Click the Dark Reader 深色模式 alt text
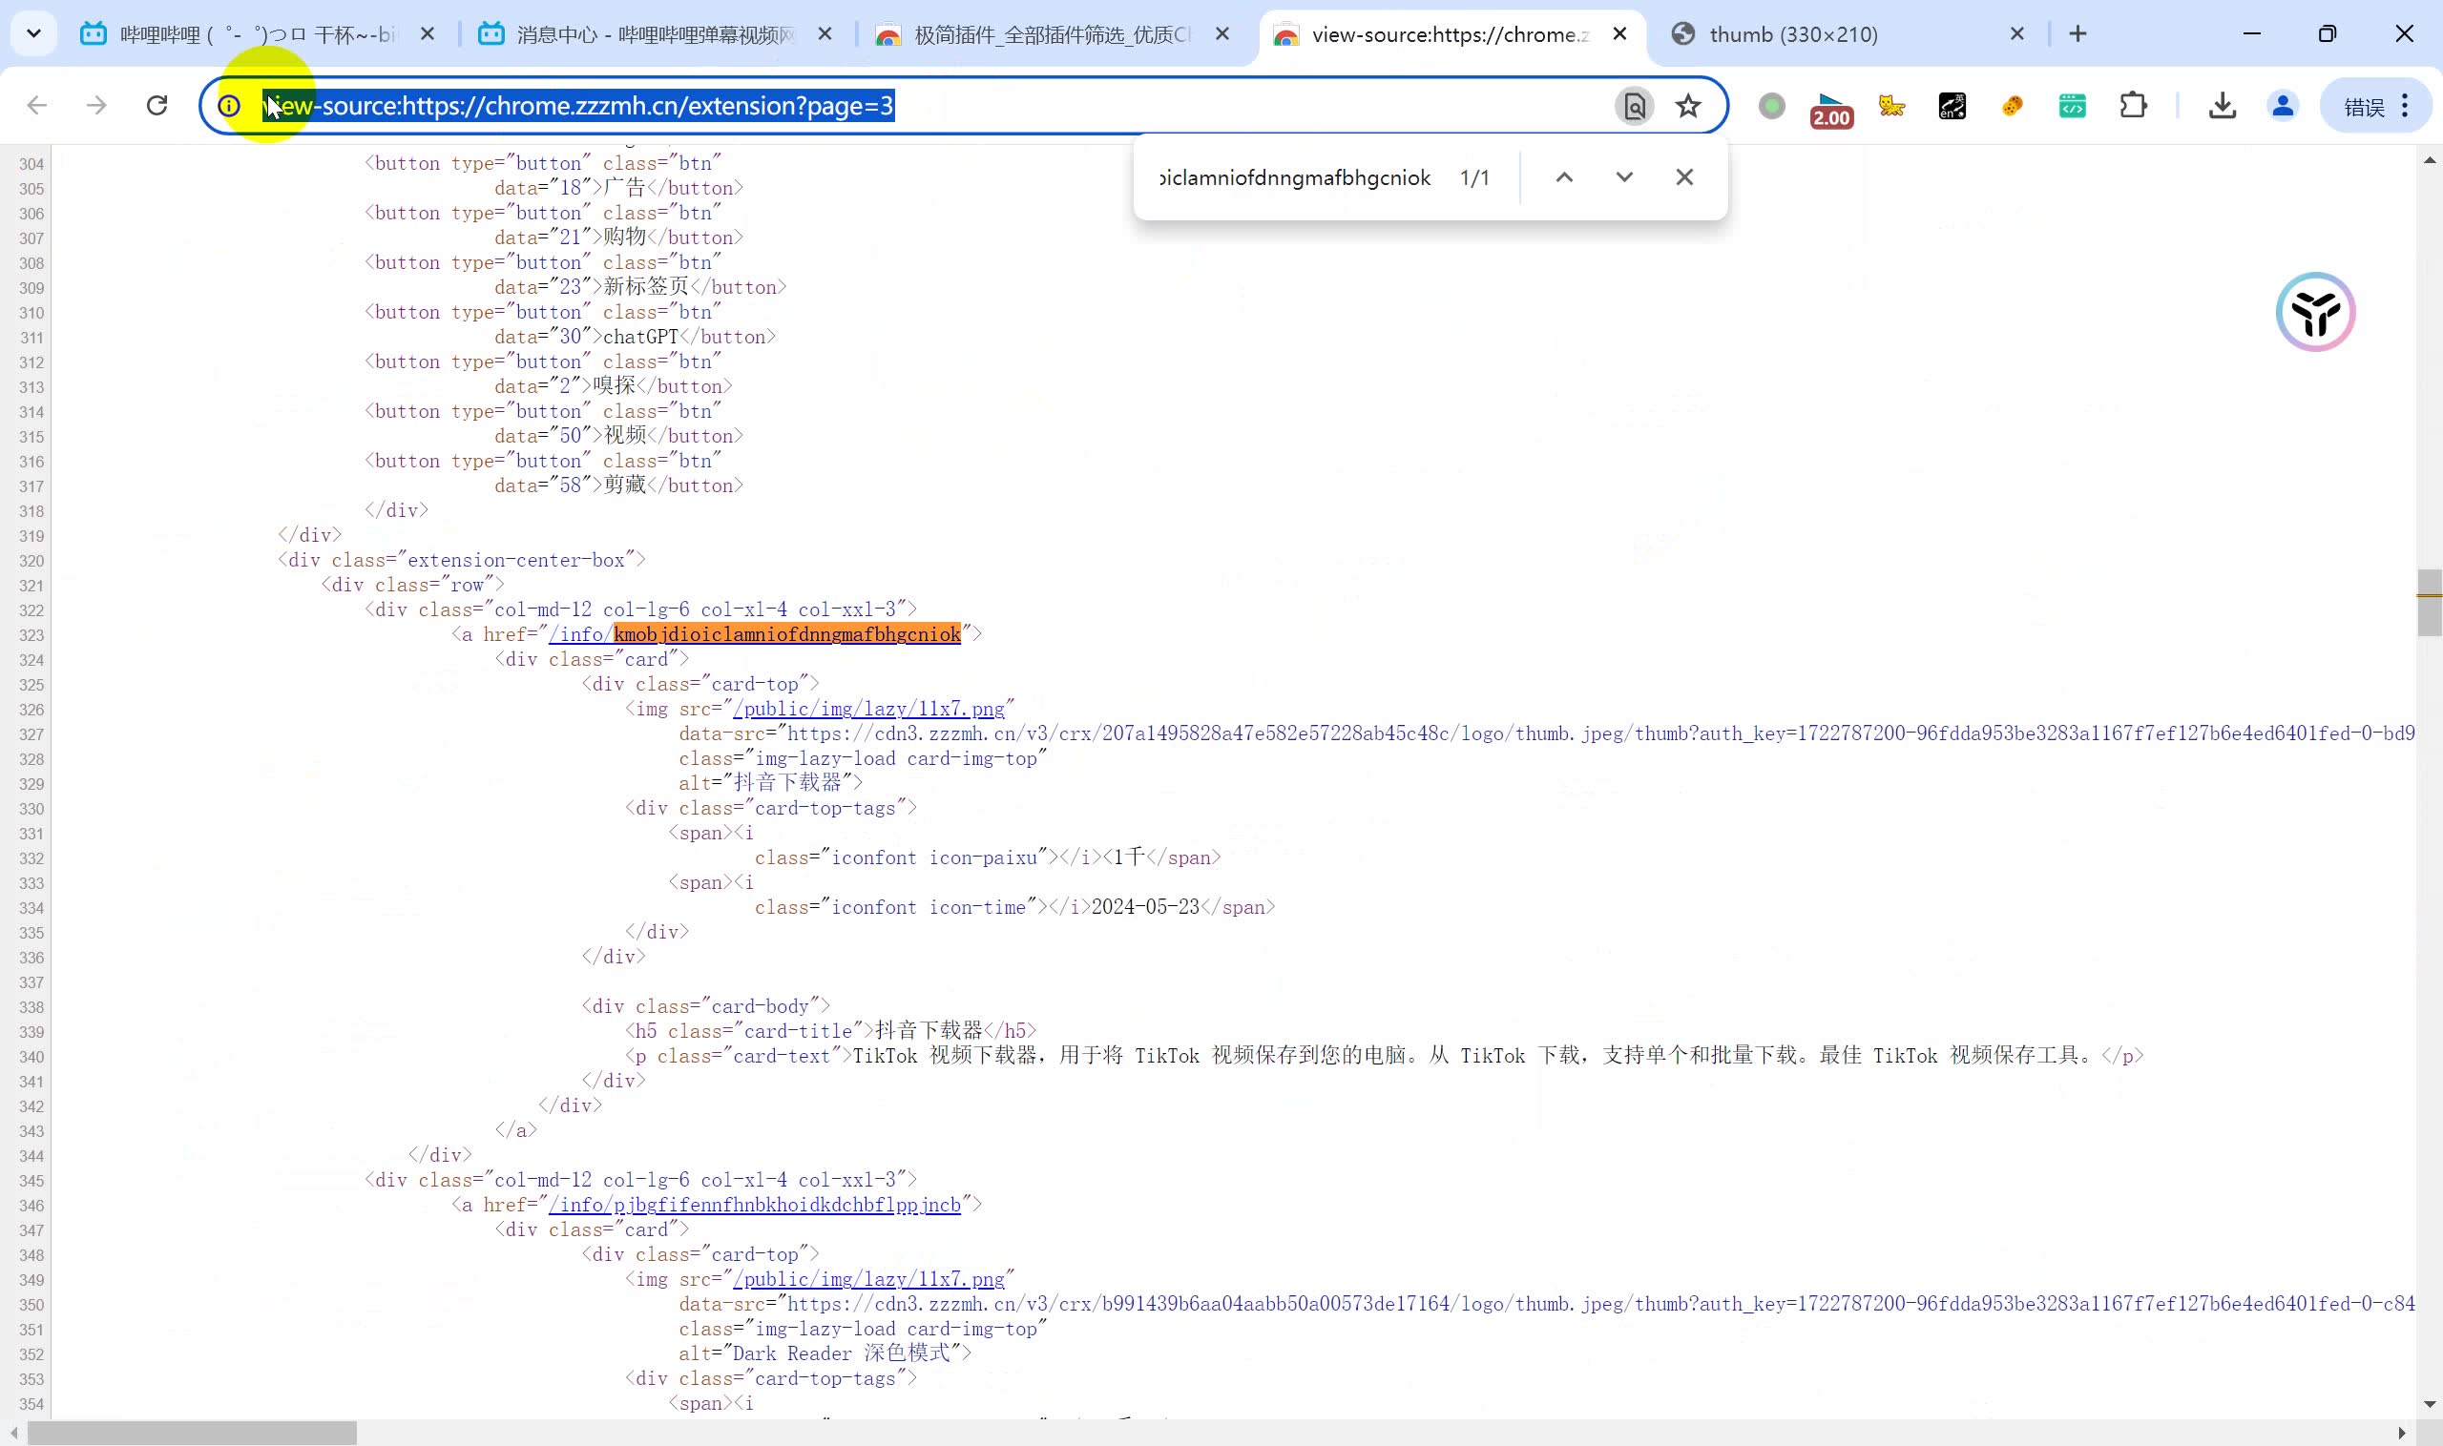 pos(842,1354)
